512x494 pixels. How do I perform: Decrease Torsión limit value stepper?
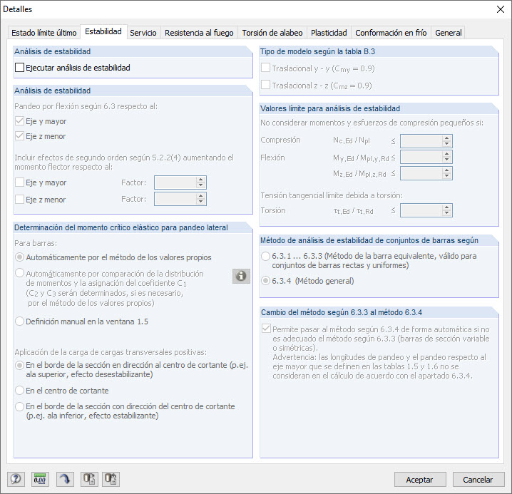click(x=446, y=213)
